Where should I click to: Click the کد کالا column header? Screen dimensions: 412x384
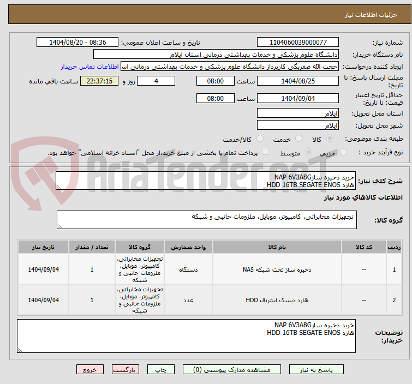[x=363, y=247]
